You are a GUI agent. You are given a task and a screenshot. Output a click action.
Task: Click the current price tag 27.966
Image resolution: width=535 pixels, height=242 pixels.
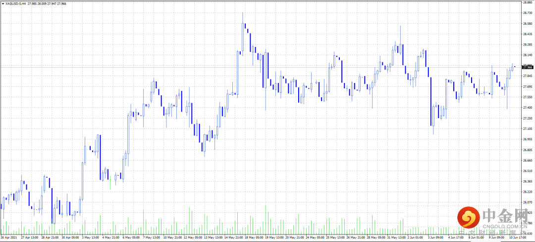click(528, 67)
